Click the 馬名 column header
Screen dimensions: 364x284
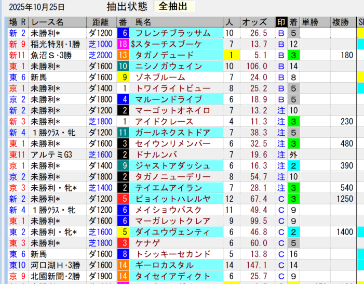pyautogui.click(x=176, y=22)
